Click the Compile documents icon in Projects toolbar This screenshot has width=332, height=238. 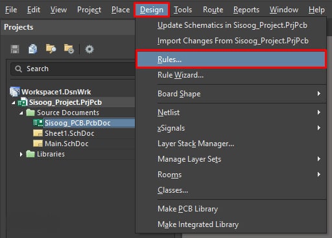pos(32,49)
